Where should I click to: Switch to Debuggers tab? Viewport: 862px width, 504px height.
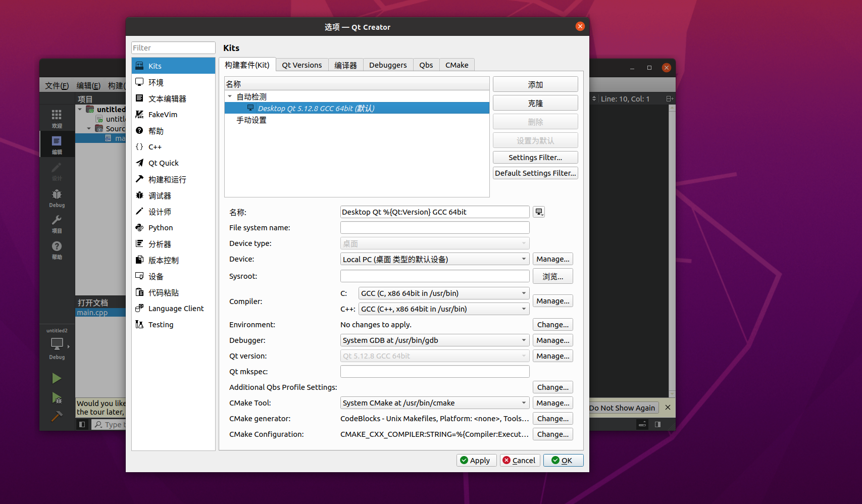coord(388,65)
